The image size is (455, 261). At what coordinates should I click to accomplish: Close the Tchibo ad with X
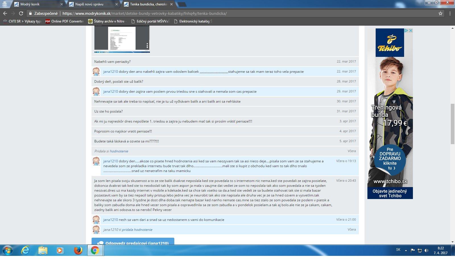tap(411, 30)
